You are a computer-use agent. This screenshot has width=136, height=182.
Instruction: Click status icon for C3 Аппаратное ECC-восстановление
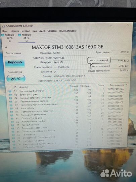(x=13, y=138)
